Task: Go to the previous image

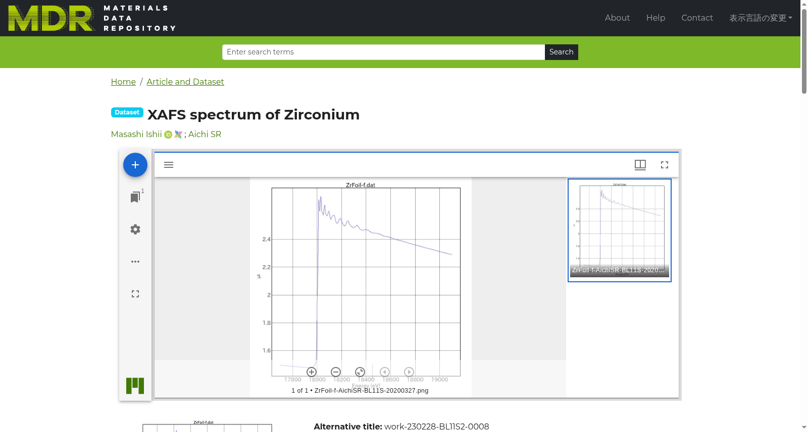Action: point(385,372)
